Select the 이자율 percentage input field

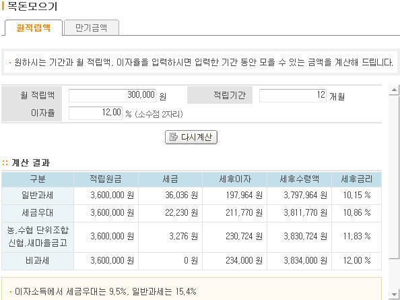[96, 113]
